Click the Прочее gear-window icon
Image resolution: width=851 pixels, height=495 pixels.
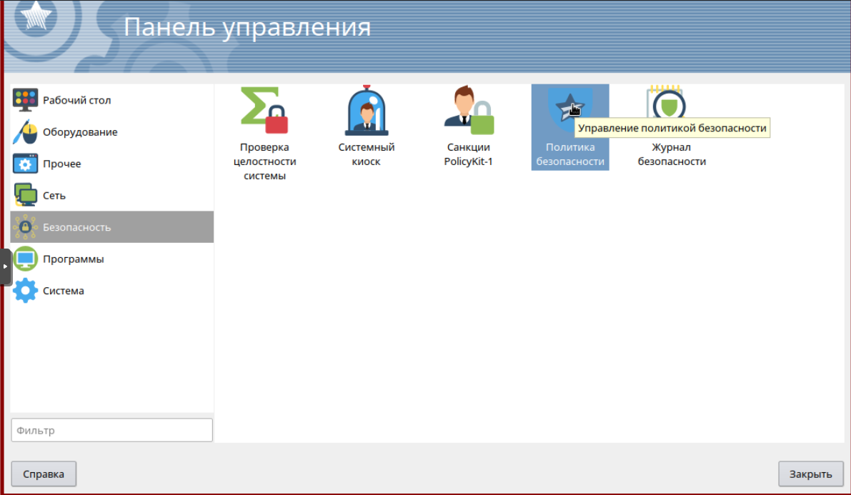(x=26, y=163)
